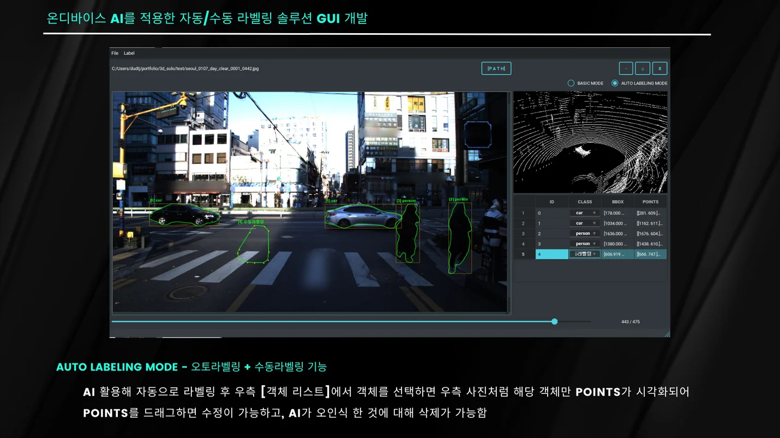Select row header number 4
This screenshot has height=438, width=780.
pyautogui.click(x=524, y=244)
